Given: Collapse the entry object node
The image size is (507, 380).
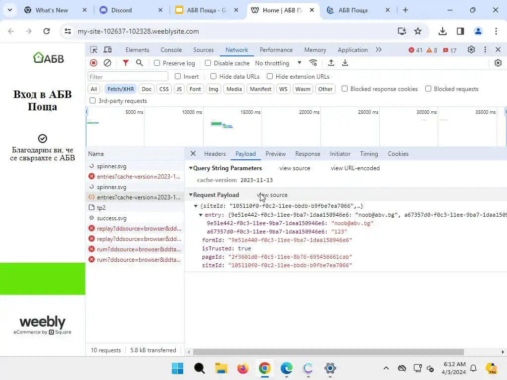Looking at the screenshot, I should (x=201, y=215).
